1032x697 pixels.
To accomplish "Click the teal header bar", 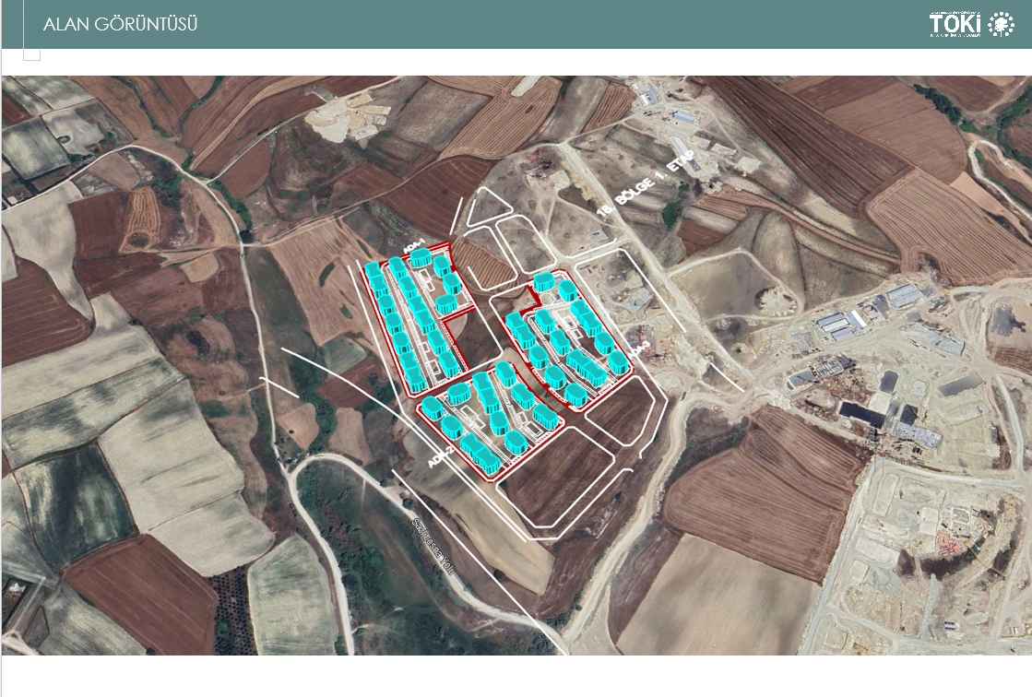I will 516,24.
